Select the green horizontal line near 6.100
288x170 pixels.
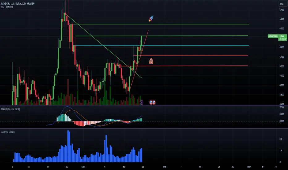(x=161, y=24)
